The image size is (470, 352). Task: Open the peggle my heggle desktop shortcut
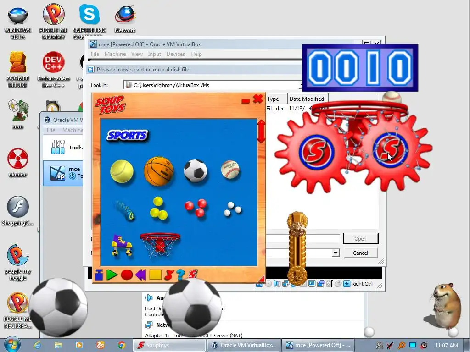[18, 263]
